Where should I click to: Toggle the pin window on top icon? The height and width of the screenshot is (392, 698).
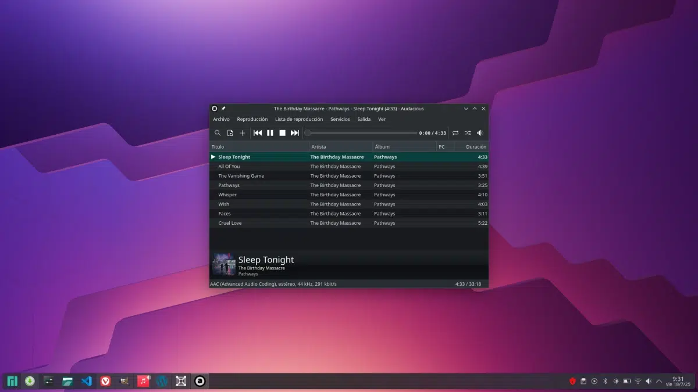coord(223,109)
